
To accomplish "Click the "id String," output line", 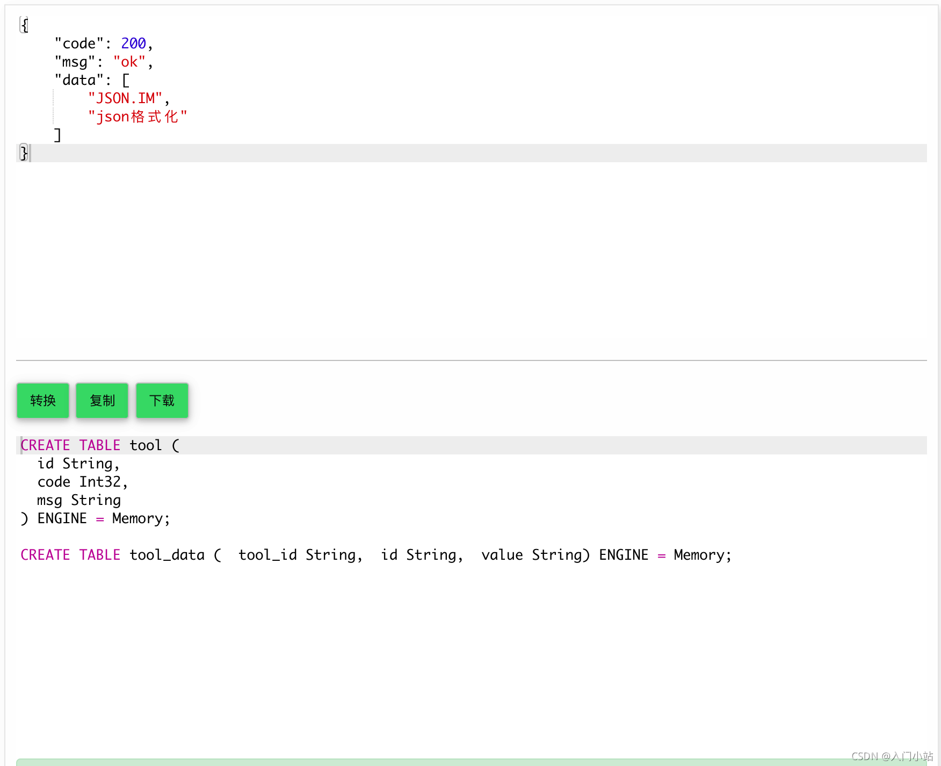I will (x=78, y=464).
